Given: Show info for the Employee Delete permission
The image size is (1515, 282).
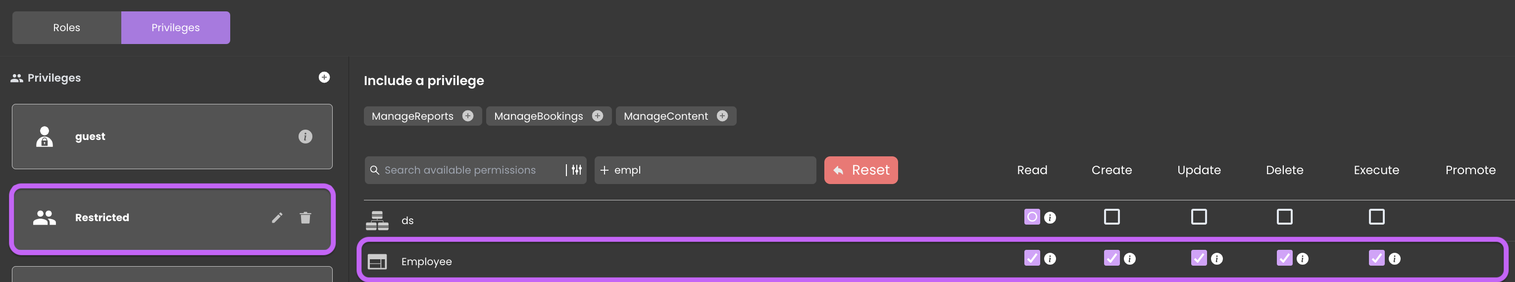Looking at the screenshot, I should pyautogui.click(x=1303, y=258).
